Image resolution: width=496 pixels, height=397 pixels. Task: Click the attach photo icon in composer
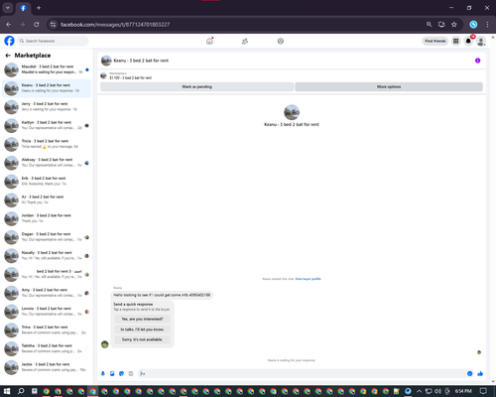(112, 373)
